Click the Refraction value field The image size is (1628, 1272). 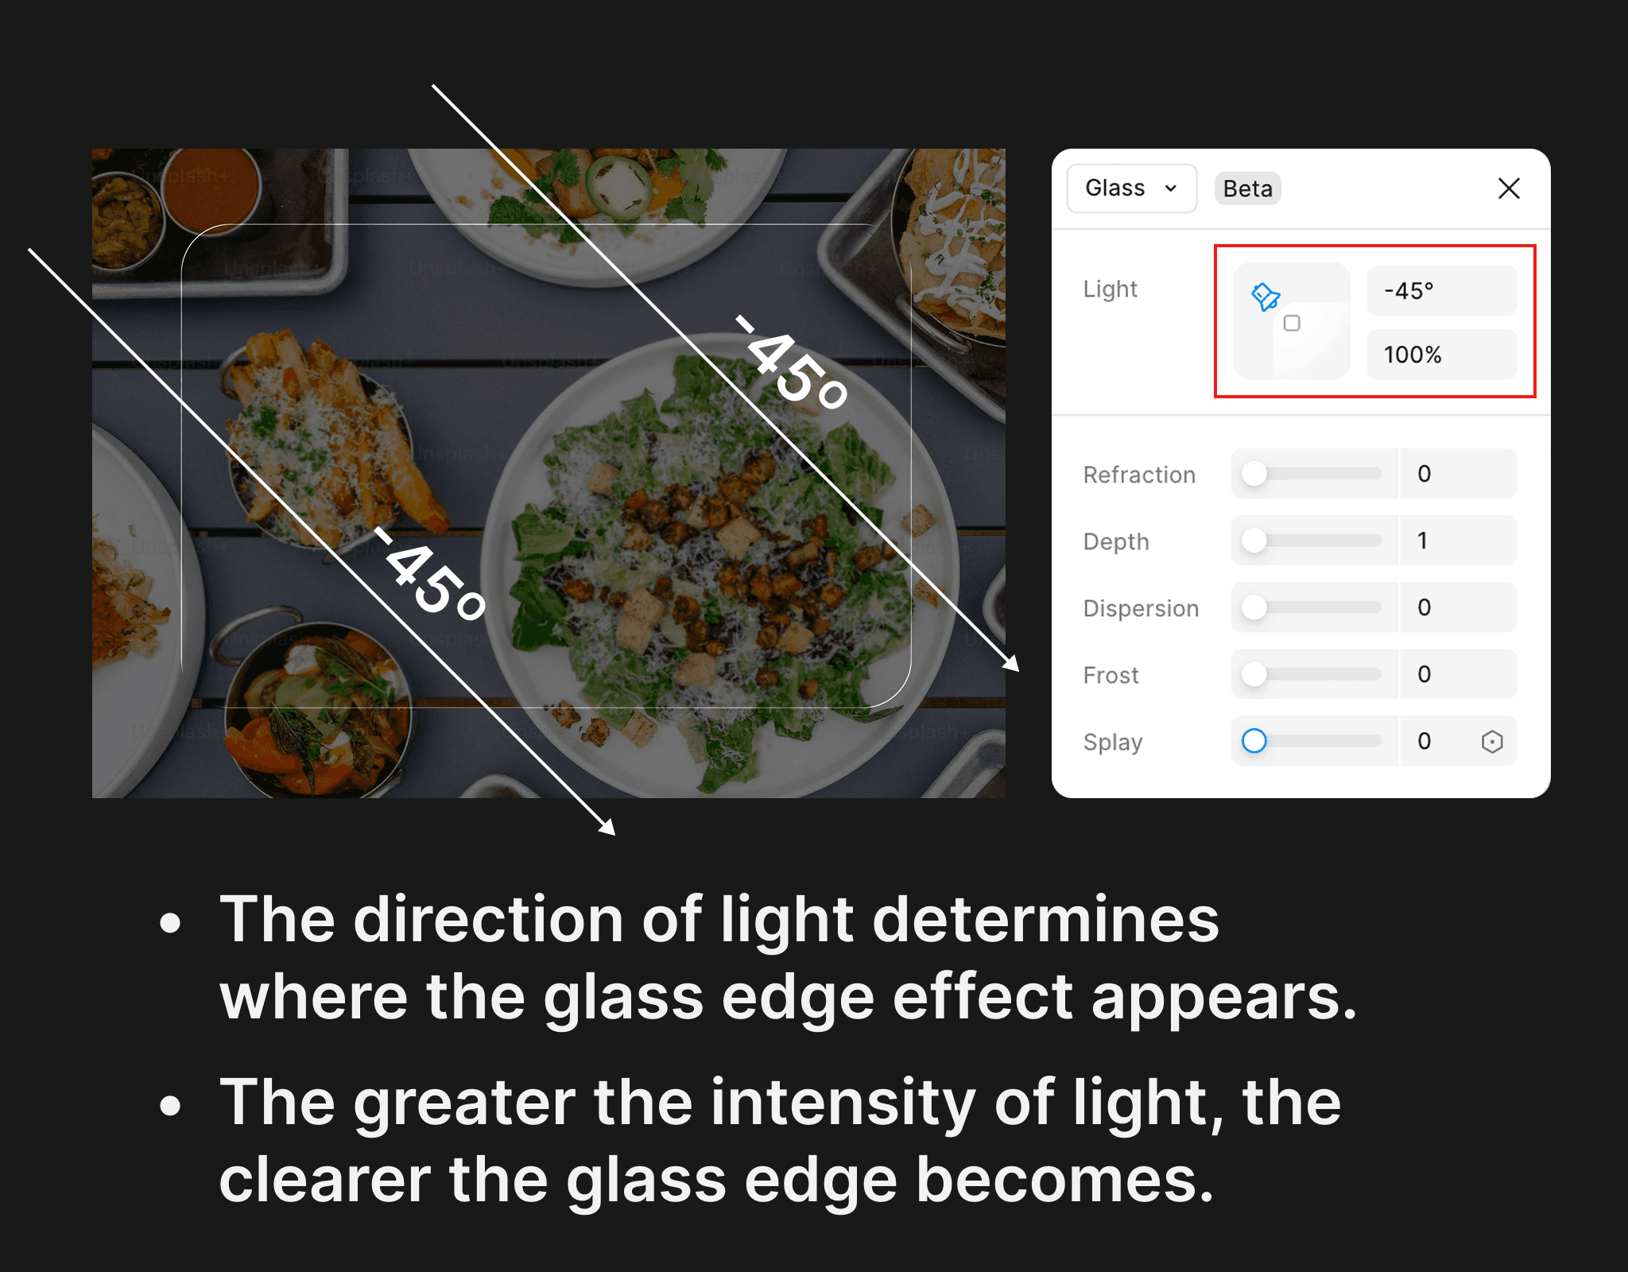pyautogui.click(x=1458, y=474)
